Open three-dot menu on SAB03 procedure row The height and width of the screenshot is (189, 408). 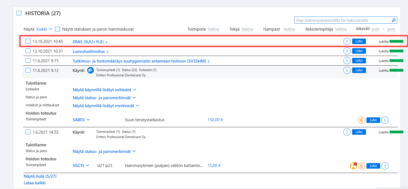385,120
